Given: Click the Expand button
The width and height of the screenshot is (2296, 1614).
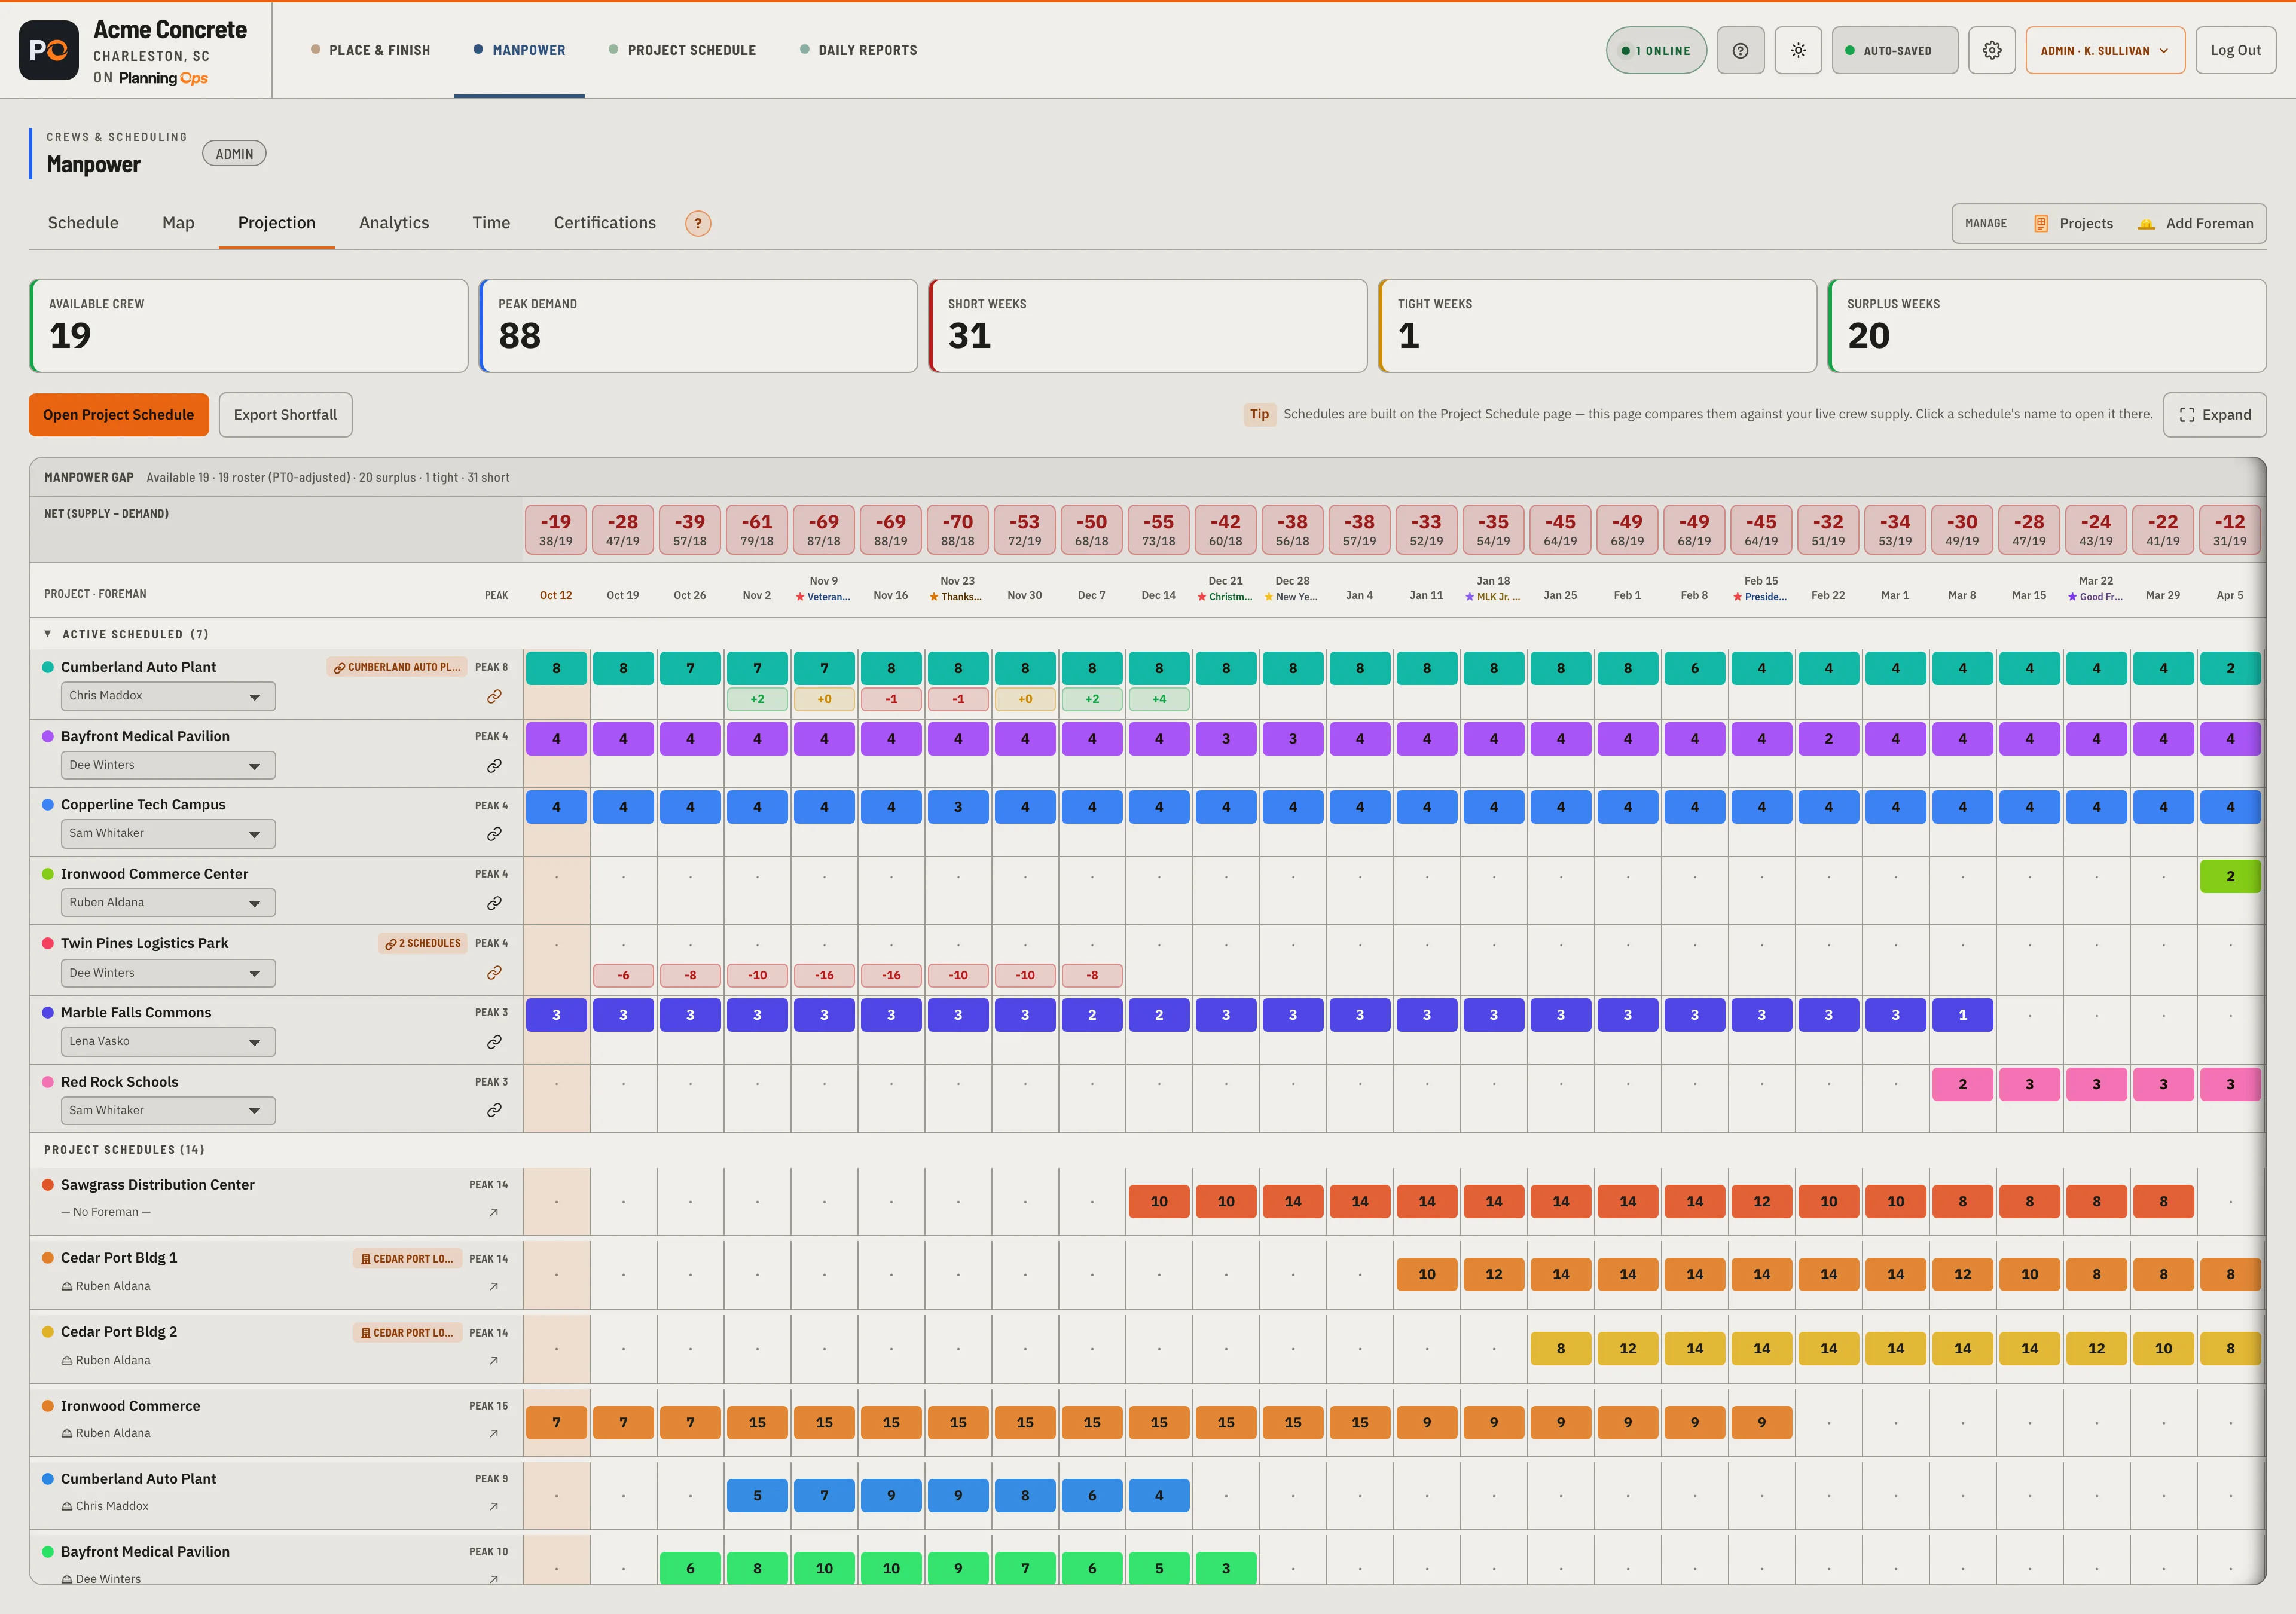Looking at the screenshot, I should [x=2215, y=415].
